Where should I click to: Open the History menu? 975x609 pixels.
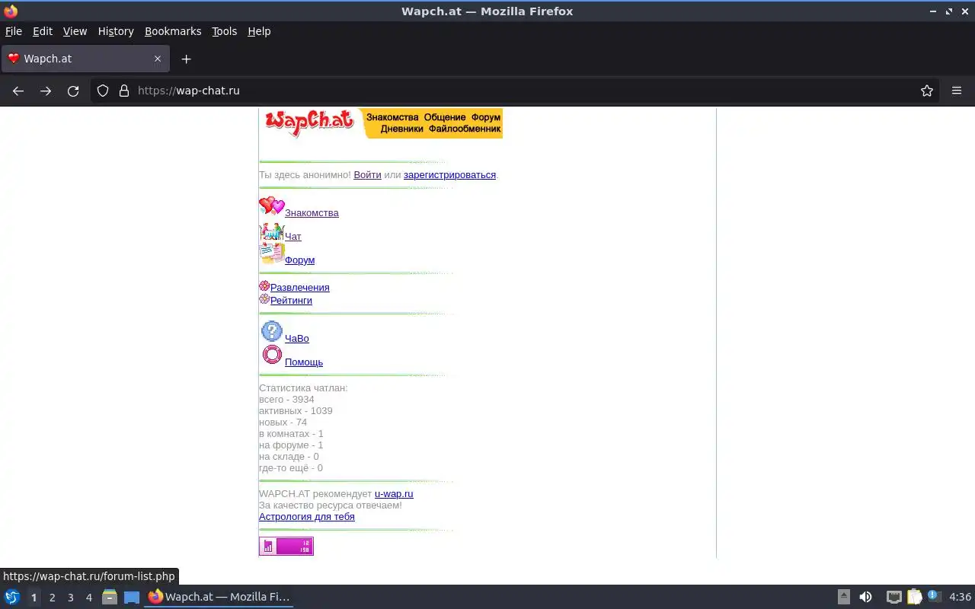point(116,31)
